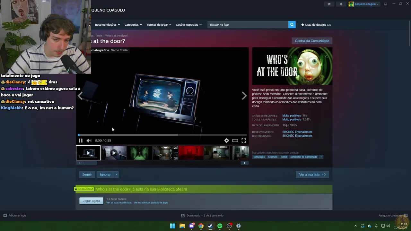Open the SKONEC Entertainment distribuidora link
411x231 pixels.
297,136
